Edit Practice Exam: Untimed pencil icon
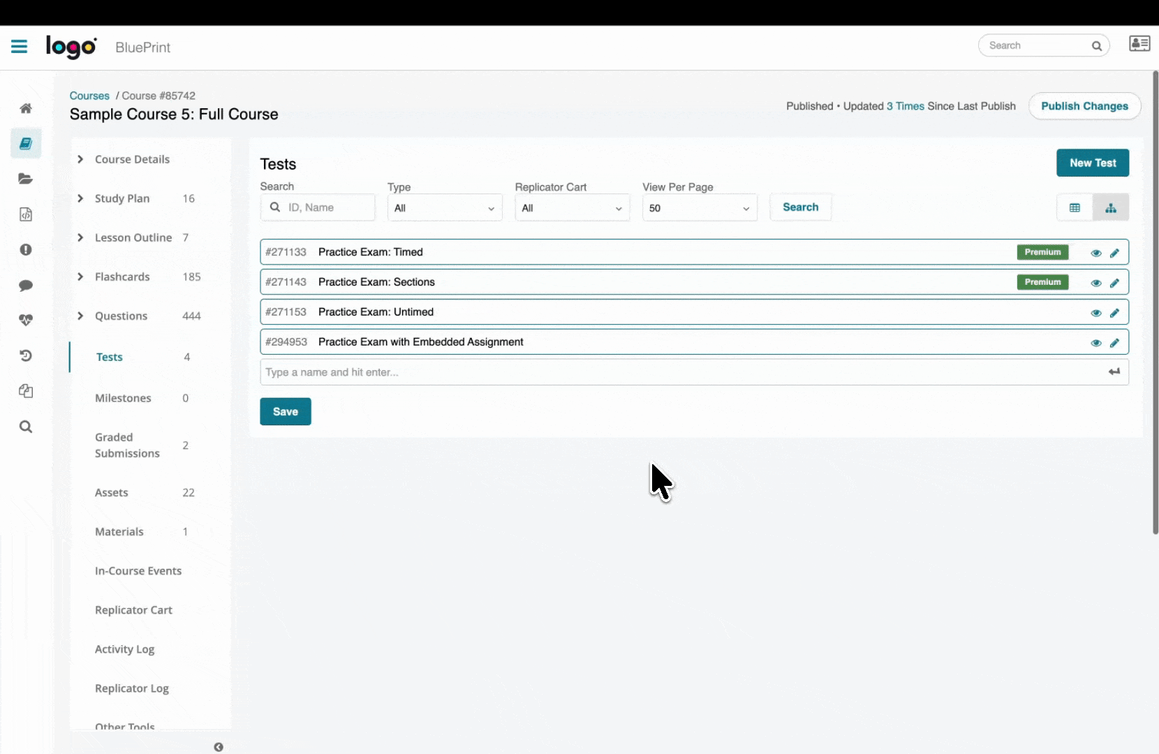This screenshot has width=1159, height=754. (x=1114, y=313)
